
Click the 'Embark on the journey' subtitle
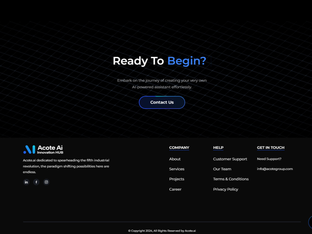click(162, 84)
